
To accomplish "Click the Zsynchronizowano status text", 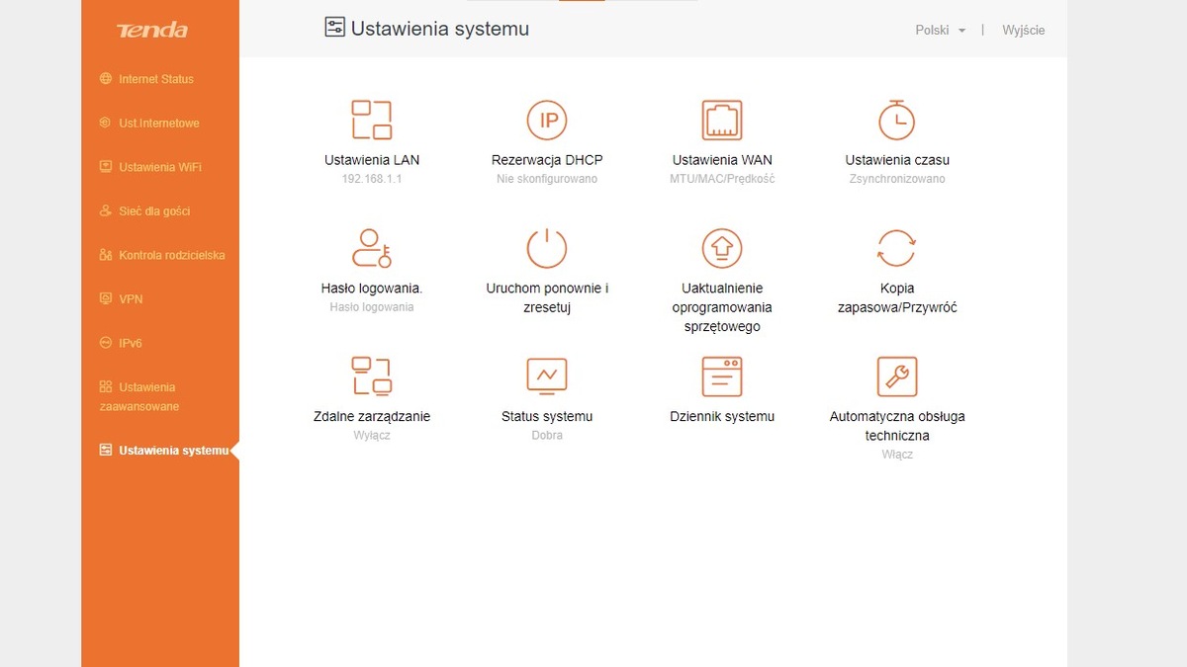I will click(897, 179).
